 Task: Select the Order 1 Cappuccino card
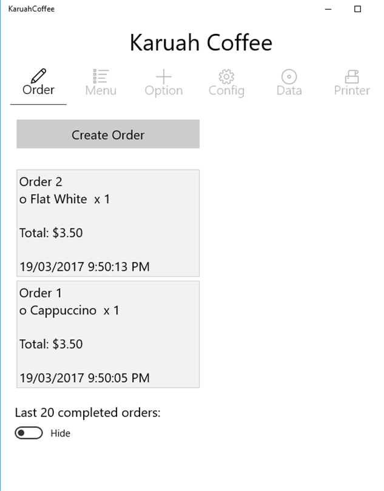pyautogui.click(x=108, y=334)
